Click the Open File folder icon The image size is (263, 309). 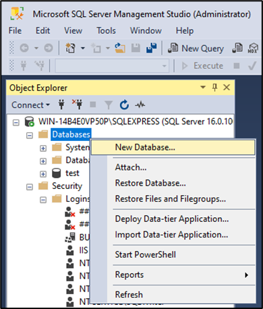[120, 48]
